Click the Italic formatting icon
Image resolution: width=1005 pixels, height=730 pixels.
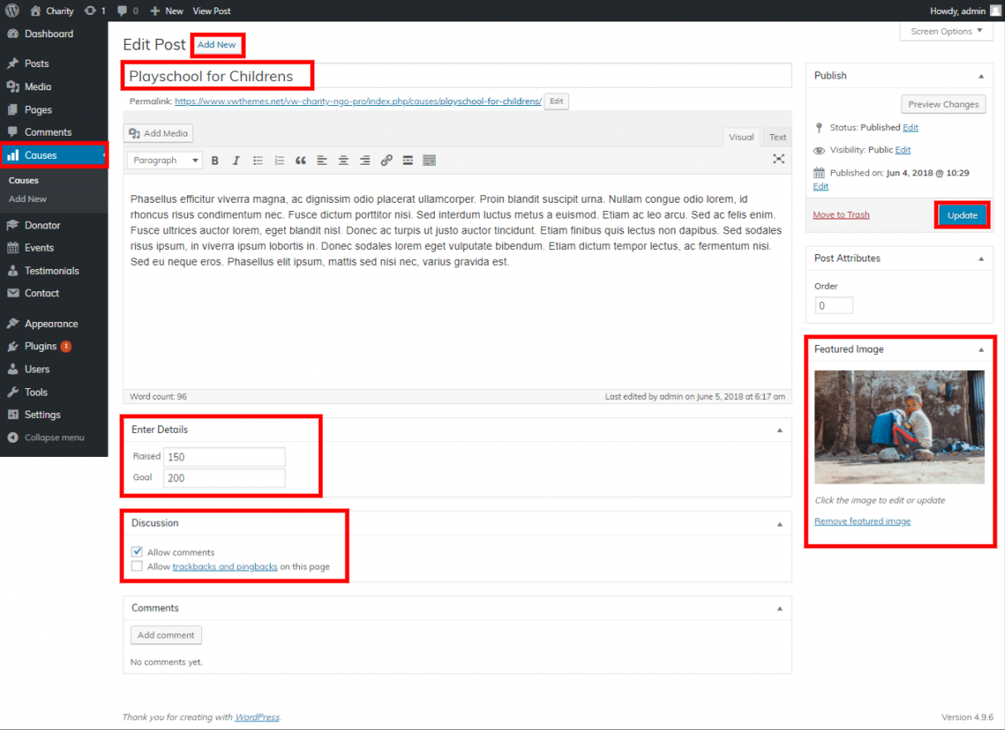click(x=236, y=161)
